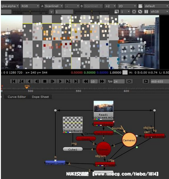The image size is (169, 179).
Task: Open the 2D view mode dropdown
Action: [127, 6]
